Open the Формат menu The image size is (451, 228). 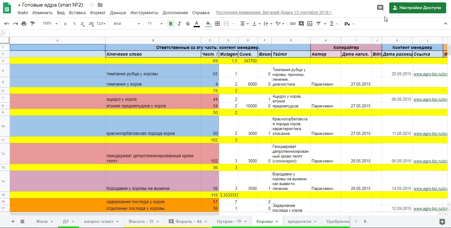click(98, 13)
